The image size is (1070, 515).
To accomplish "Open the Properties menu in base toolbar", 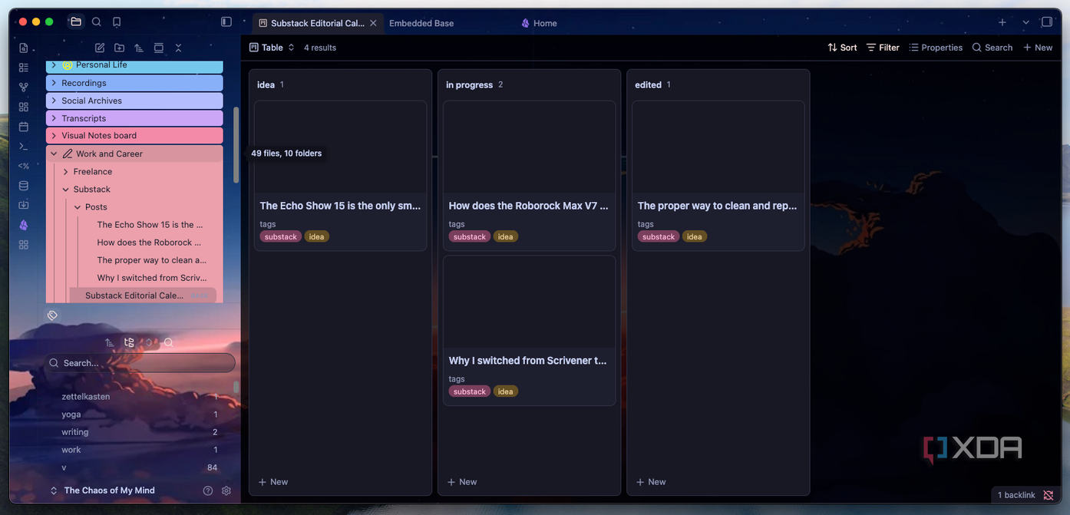I will click(x=936, y=48).
